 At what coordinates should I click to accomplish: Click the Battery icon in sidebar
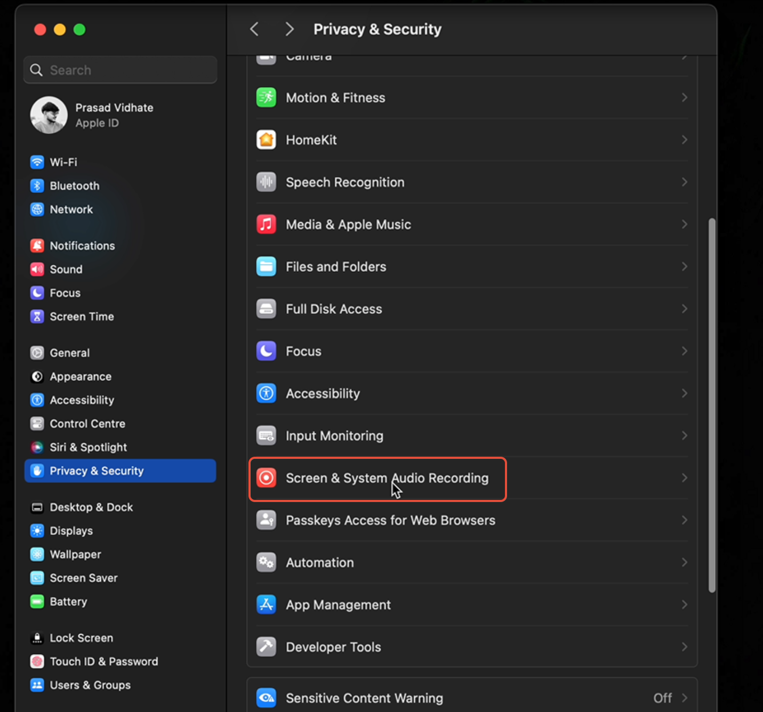(37, 602)
